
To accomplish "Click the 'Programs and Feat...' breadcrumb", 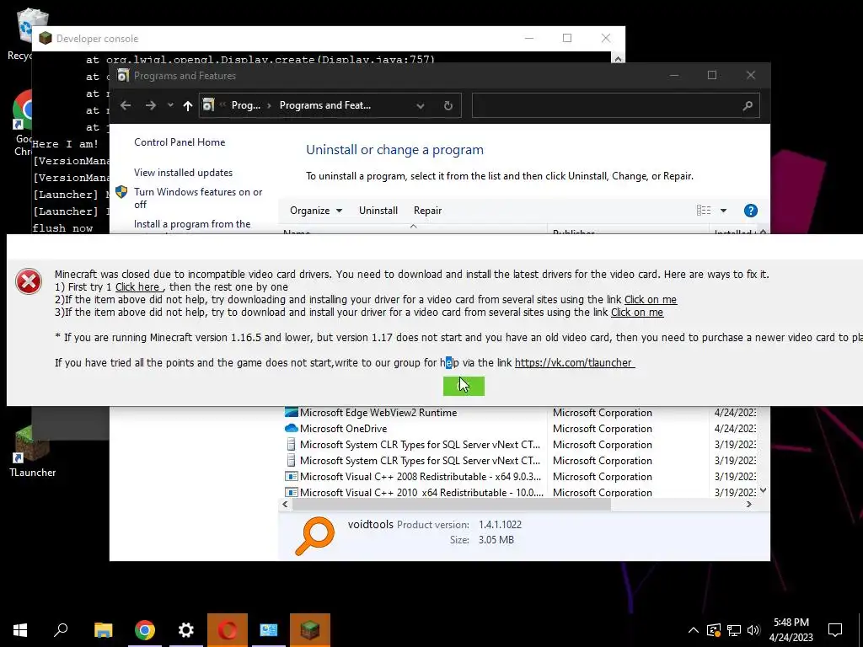I will pyautogui.click(x=324, y=105).
